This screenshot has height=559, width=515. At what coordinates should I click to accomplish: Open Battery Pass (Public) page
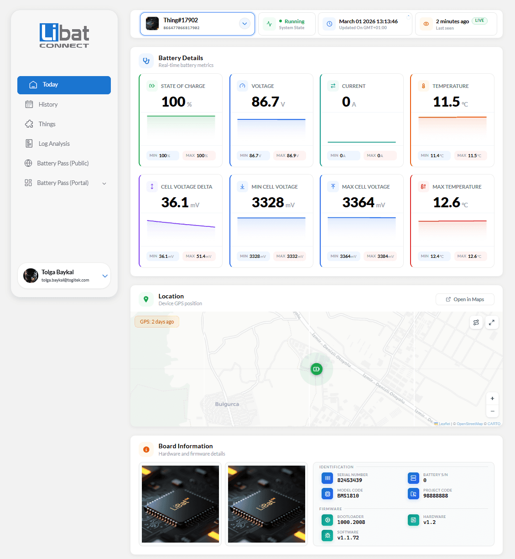[64, 164]
